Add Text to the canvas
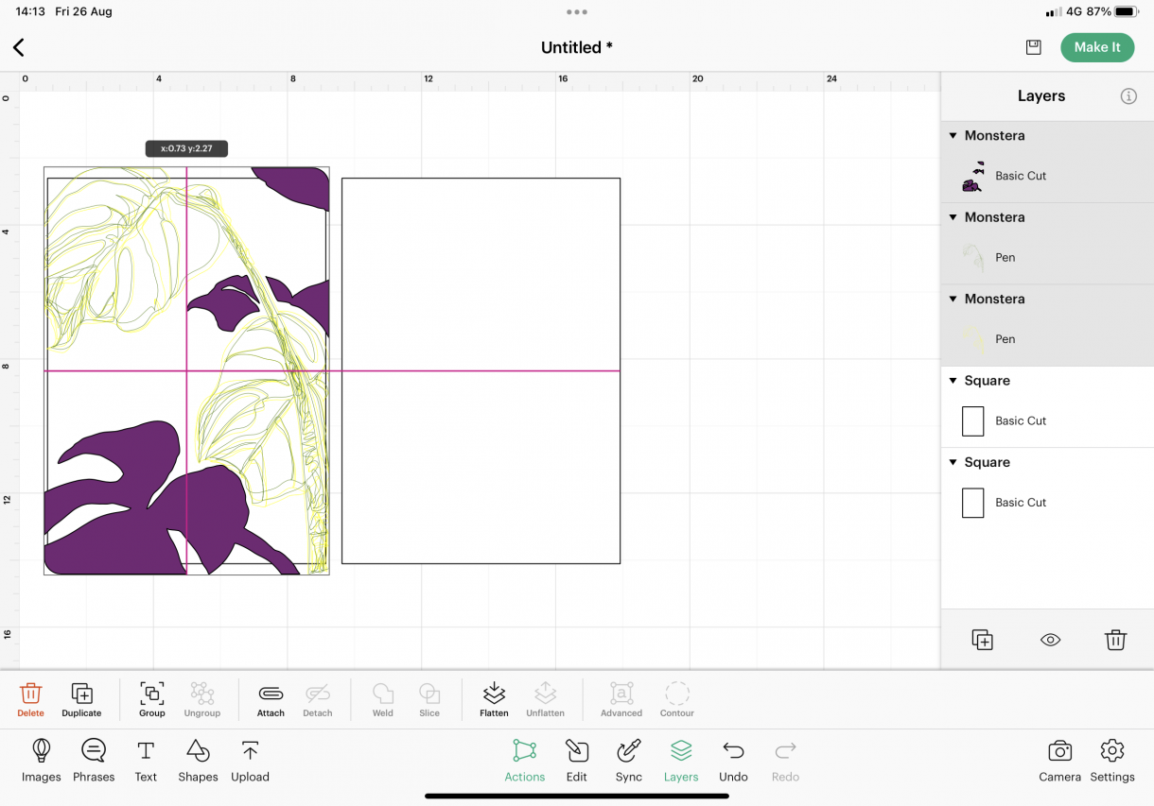 (146, 762)
